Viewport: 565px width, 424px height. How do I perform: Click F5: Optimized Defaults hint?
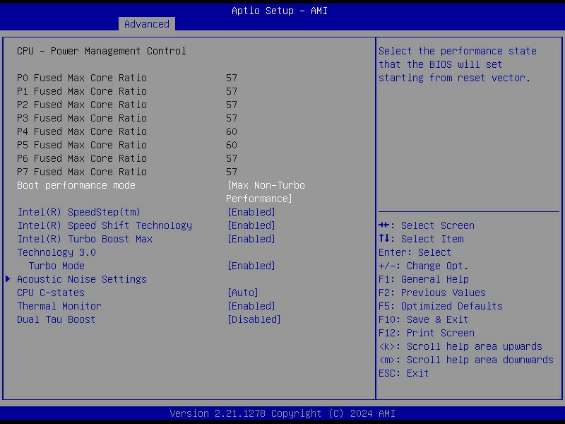pyautogui.click(x=440, y=306)
